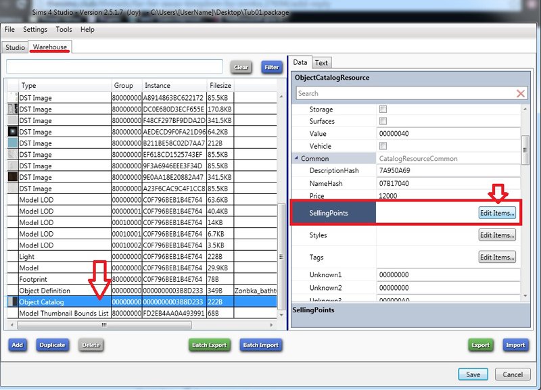
Task: Click Edit Items for SellingPoints
Action: click(x=497, y=213)
